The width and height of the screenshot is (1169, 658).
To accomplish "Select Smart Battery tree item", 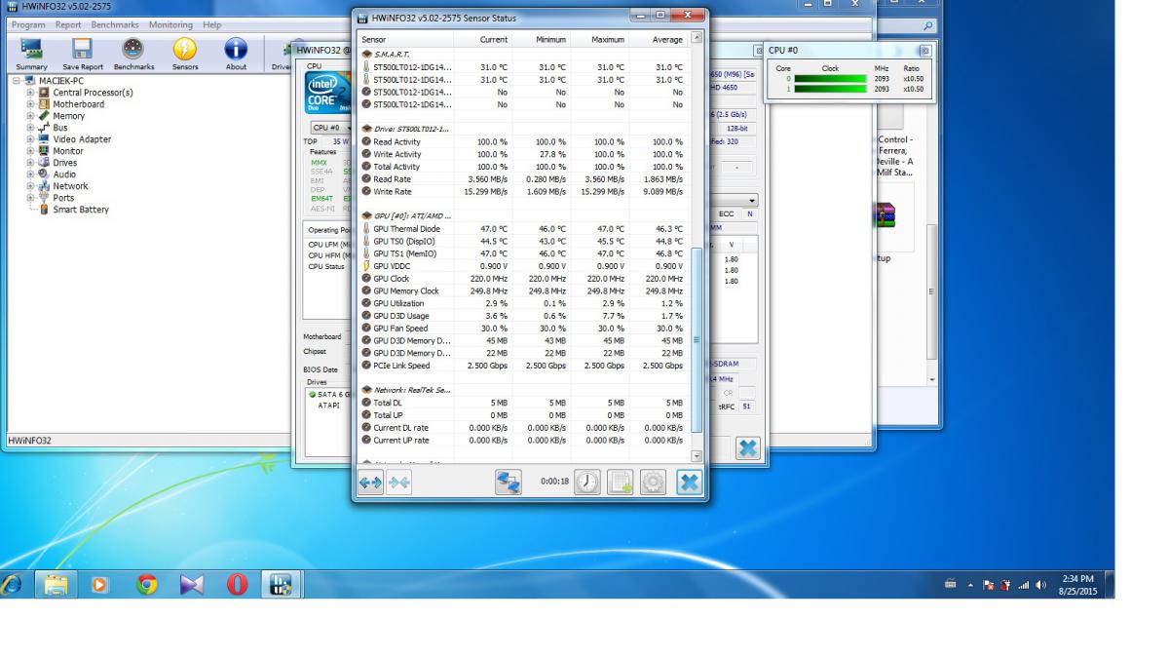I will click(x=81, y=210).
